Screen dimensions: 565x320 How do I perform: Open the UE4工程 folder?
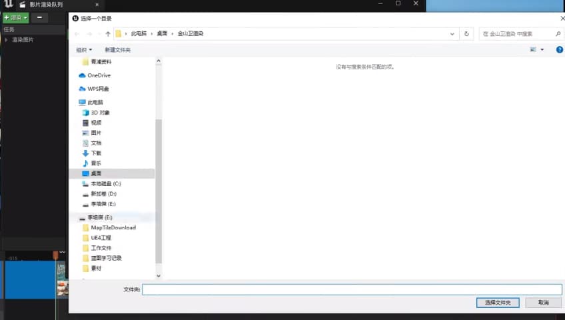(x=101, y=237)
